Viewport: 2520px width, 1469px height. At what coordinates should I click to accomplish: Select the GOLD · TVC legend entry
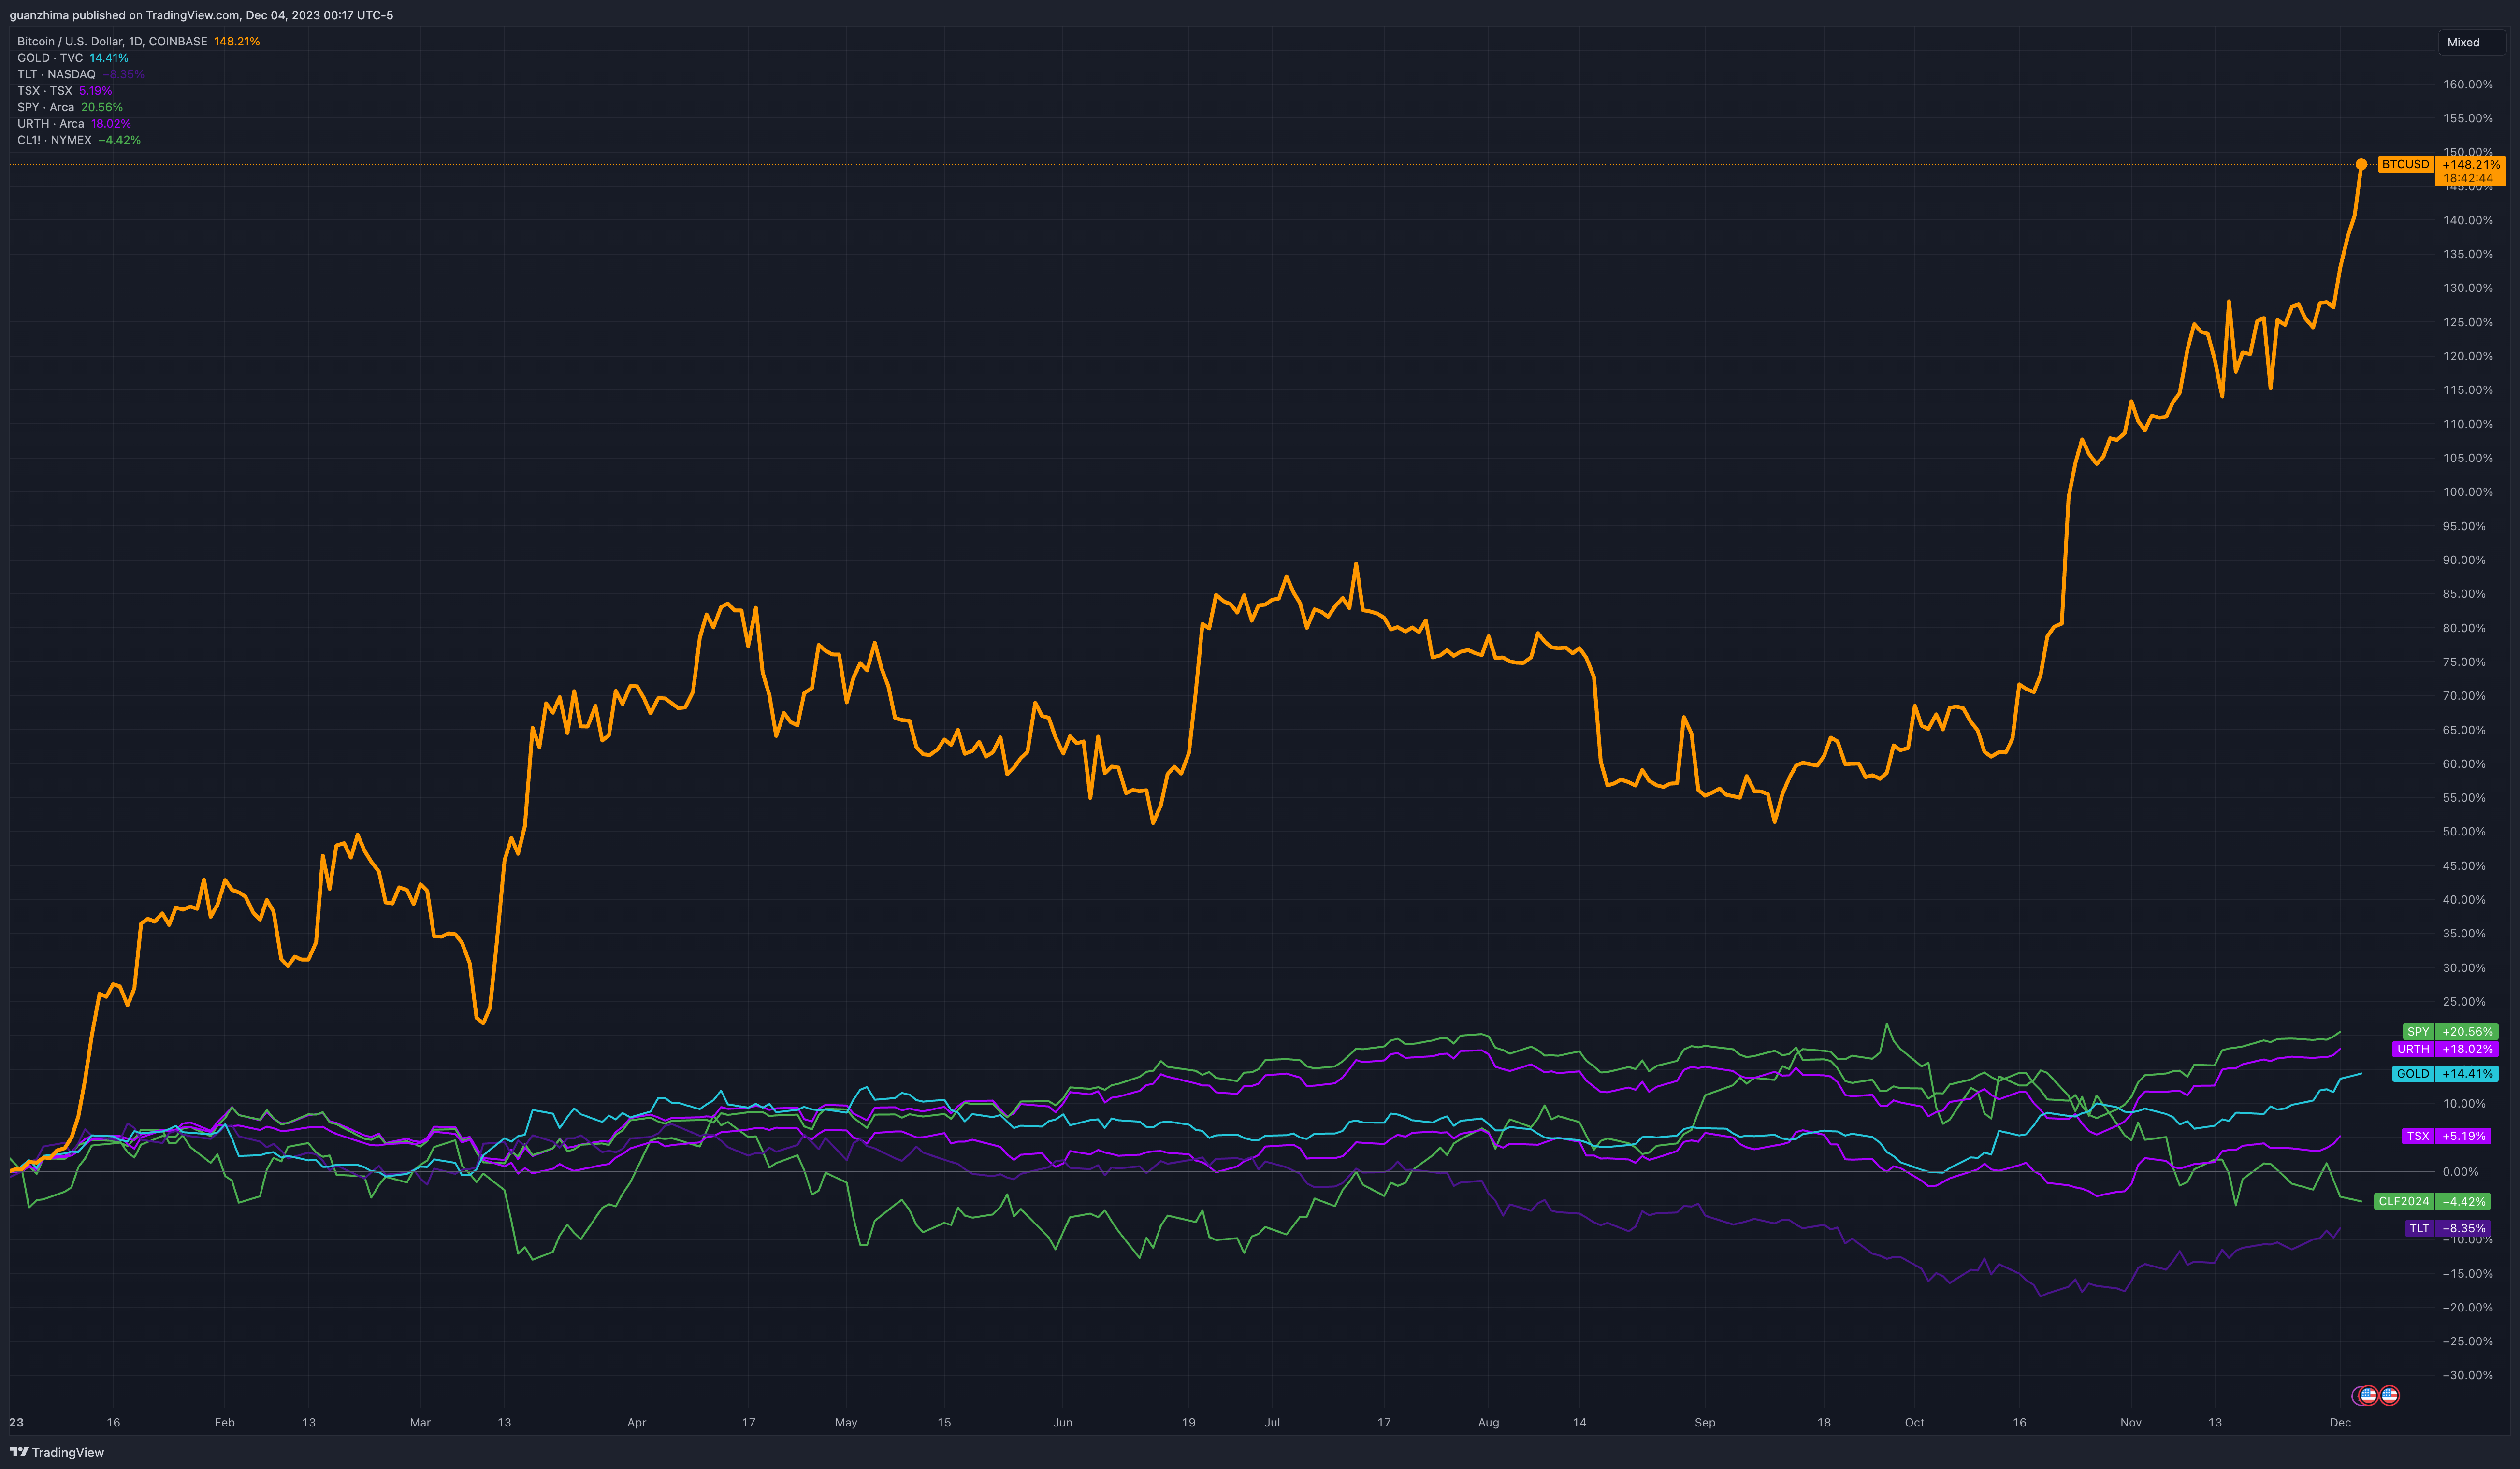click(x=72, y=58)
